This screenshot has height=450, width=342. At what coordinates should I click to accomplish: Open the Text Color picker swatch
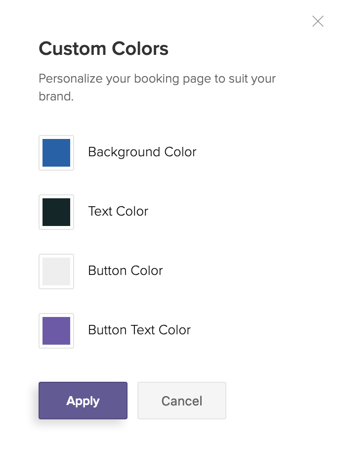pyautogui.click(x=56, y=212)
